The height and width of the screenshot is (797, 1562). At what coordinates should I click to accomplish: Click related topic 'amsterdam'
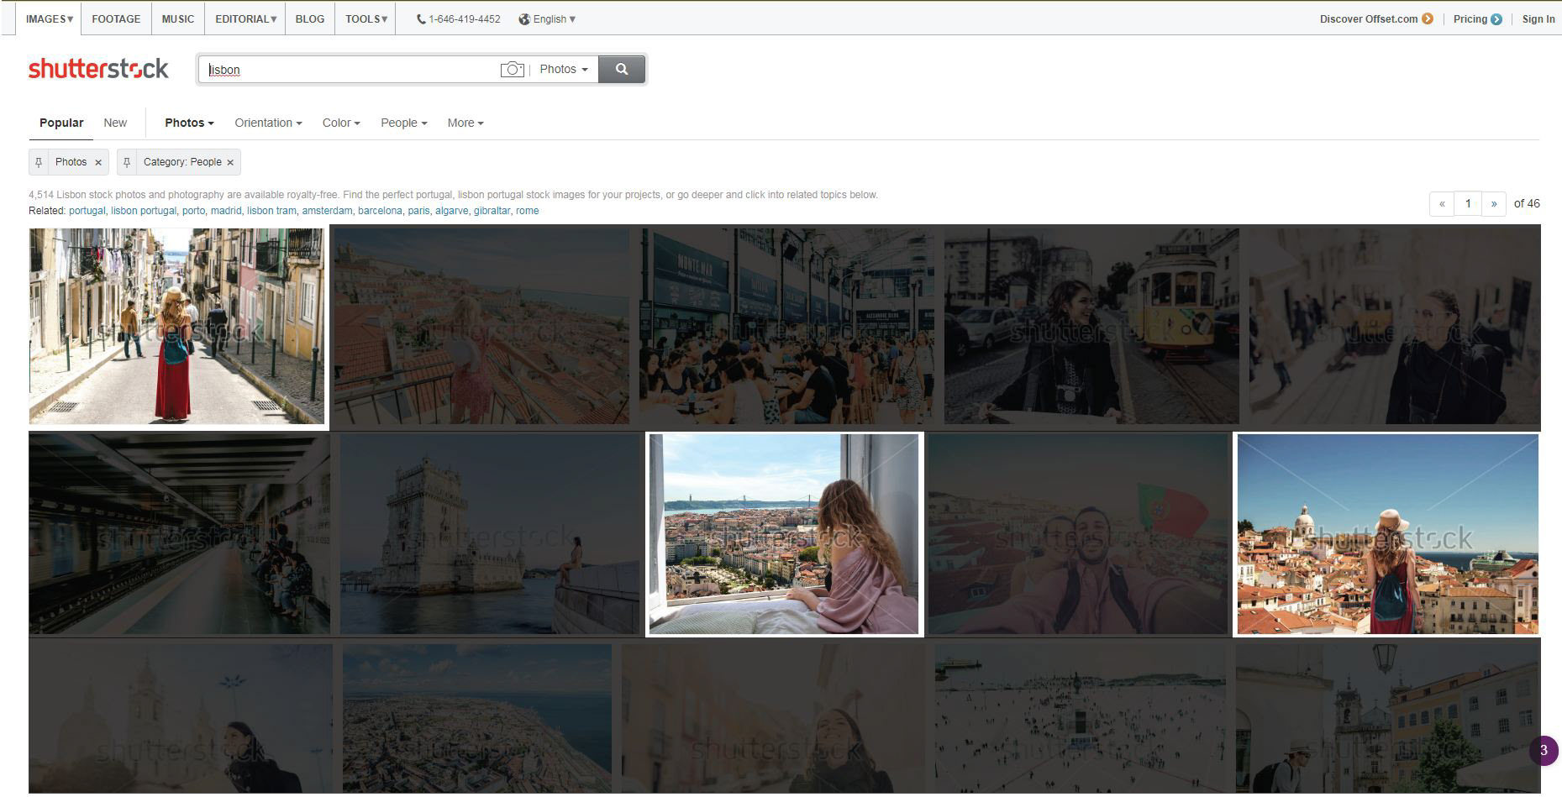[327, 211]
